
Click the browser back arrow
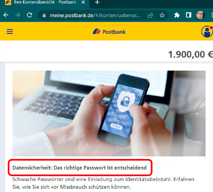pyautogui.click(x=6, y=15)
